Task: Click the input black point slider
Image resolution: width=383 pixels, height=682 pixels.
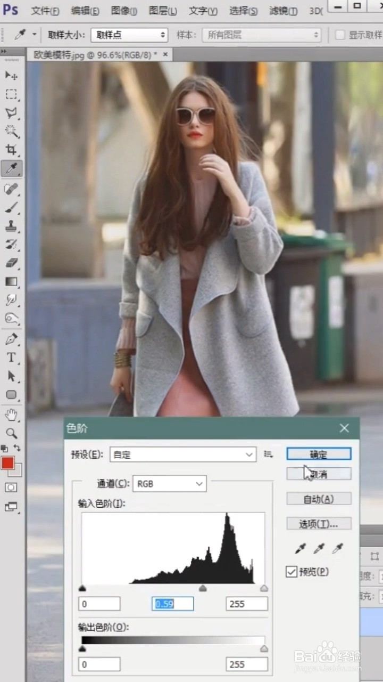Action: [82, 588]
